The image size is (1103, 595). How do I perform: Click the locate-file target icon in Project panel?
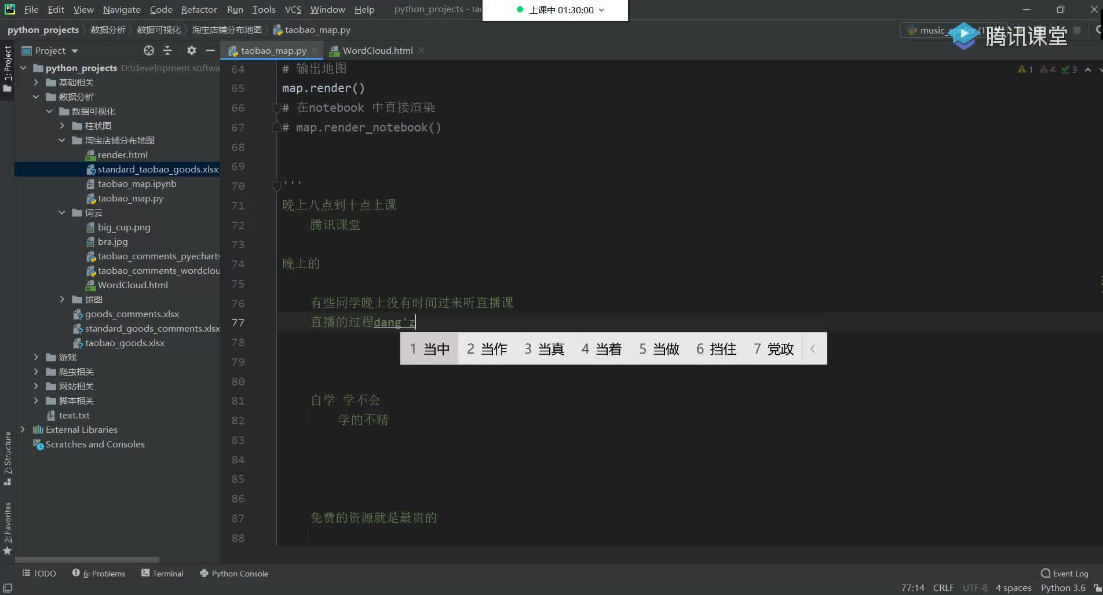pos(149,50)
